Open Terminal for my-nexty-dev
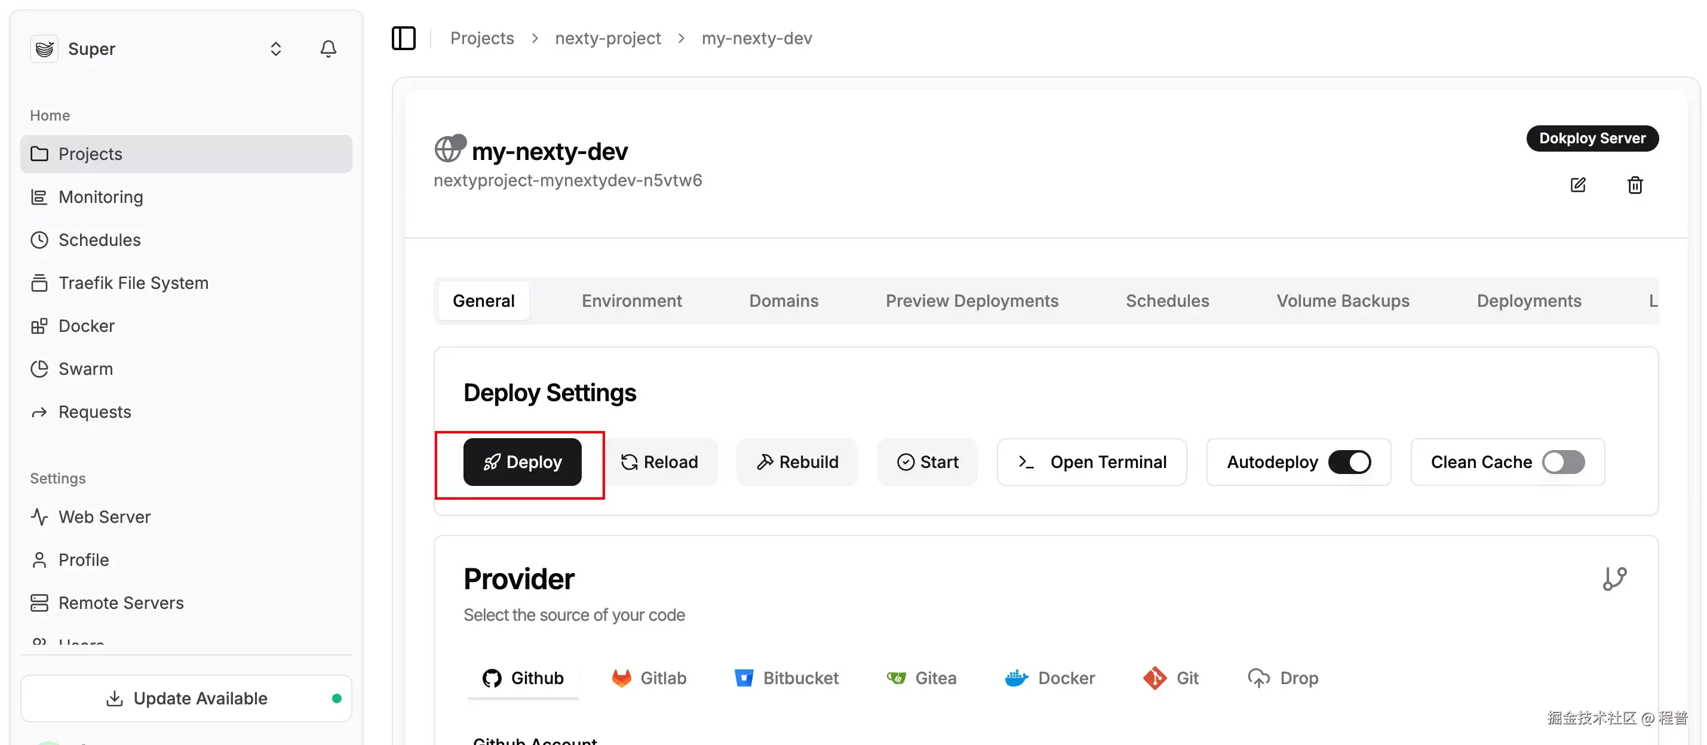The width and height of the screenshot is (1707, 745). (1091, 461)
